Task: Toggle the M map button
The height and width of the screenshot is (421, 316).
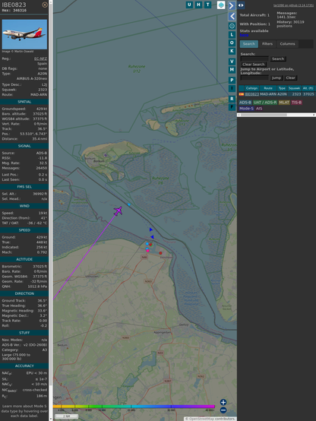Action: click(x=232, y=70)
